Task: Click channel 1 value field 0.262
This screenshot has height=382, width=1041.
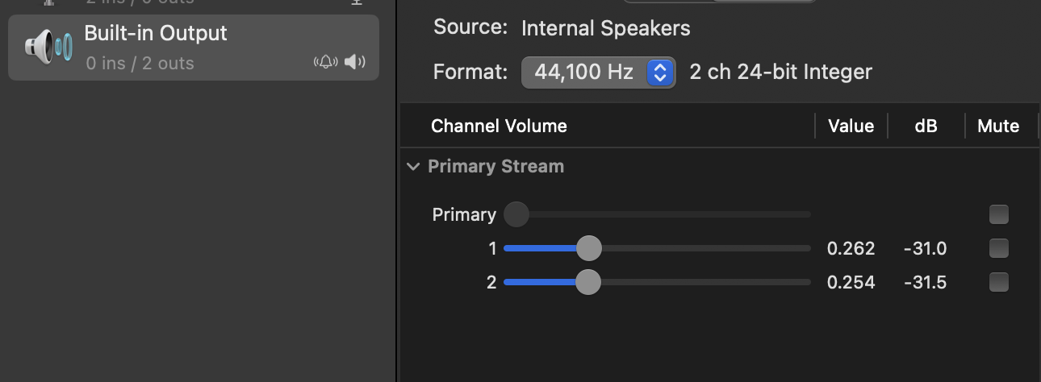Action: click(x=851, y=248)
